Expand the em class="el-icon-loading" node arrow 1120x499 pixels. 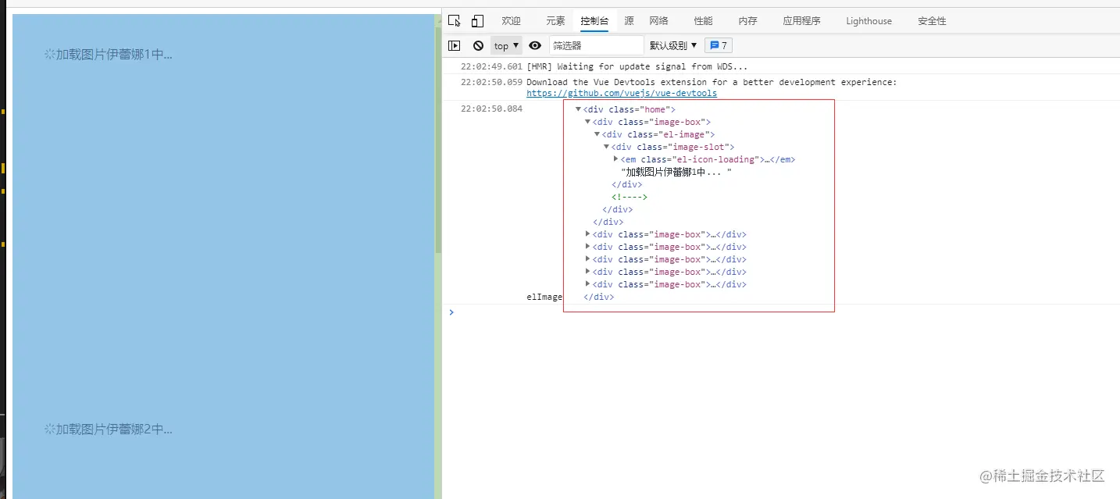(x=616, y=159)
